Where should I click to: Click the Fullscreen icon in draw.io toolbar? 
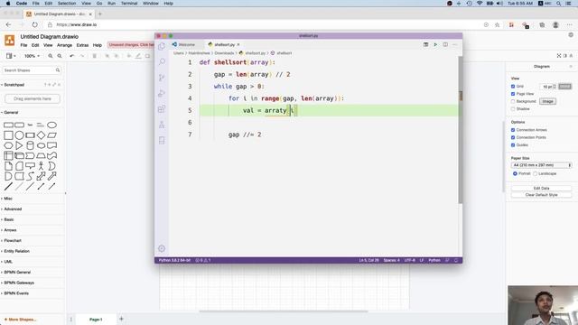click(x=559, y=56)
